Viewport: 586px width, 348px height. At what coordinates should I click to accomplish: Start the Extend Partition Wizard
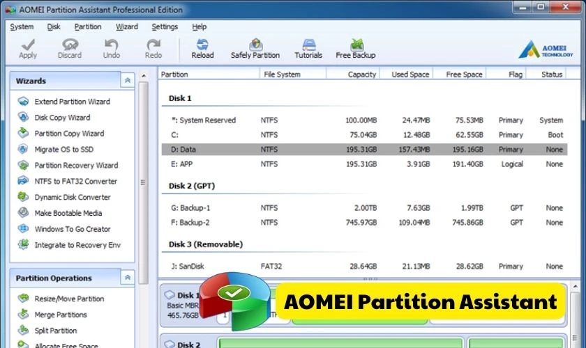click(72, 102)
